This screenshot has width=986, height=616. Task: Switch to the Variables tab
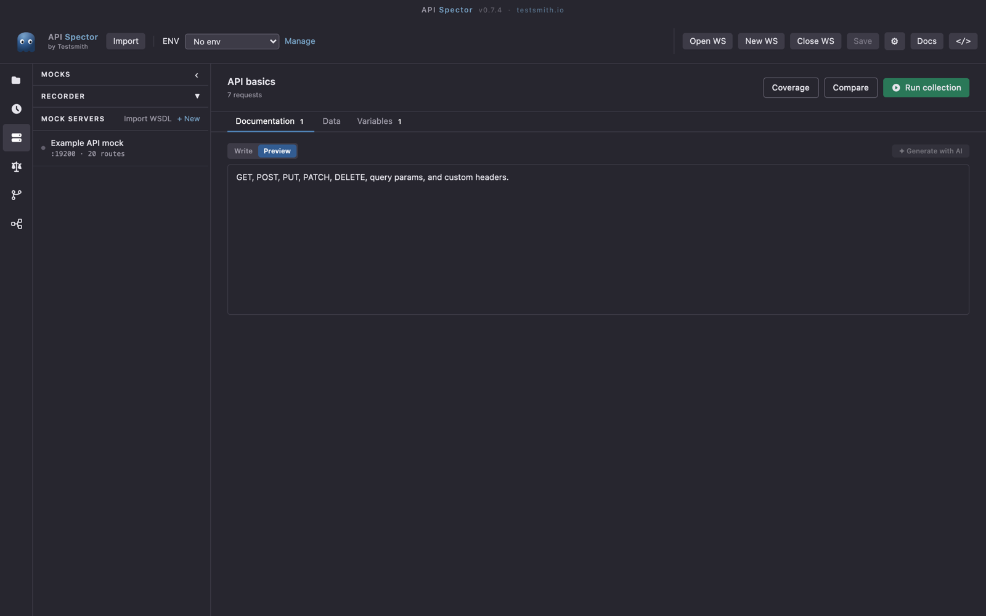point(379,121)
